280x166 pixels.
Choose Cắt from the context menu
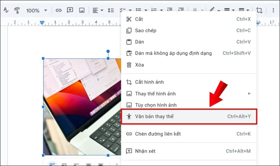click(189, 19)
